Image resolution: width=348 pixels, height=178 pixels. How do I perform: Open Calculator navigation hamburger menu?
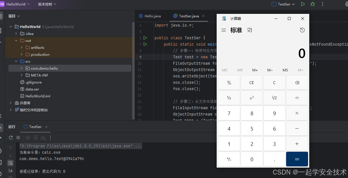[224, 30]
